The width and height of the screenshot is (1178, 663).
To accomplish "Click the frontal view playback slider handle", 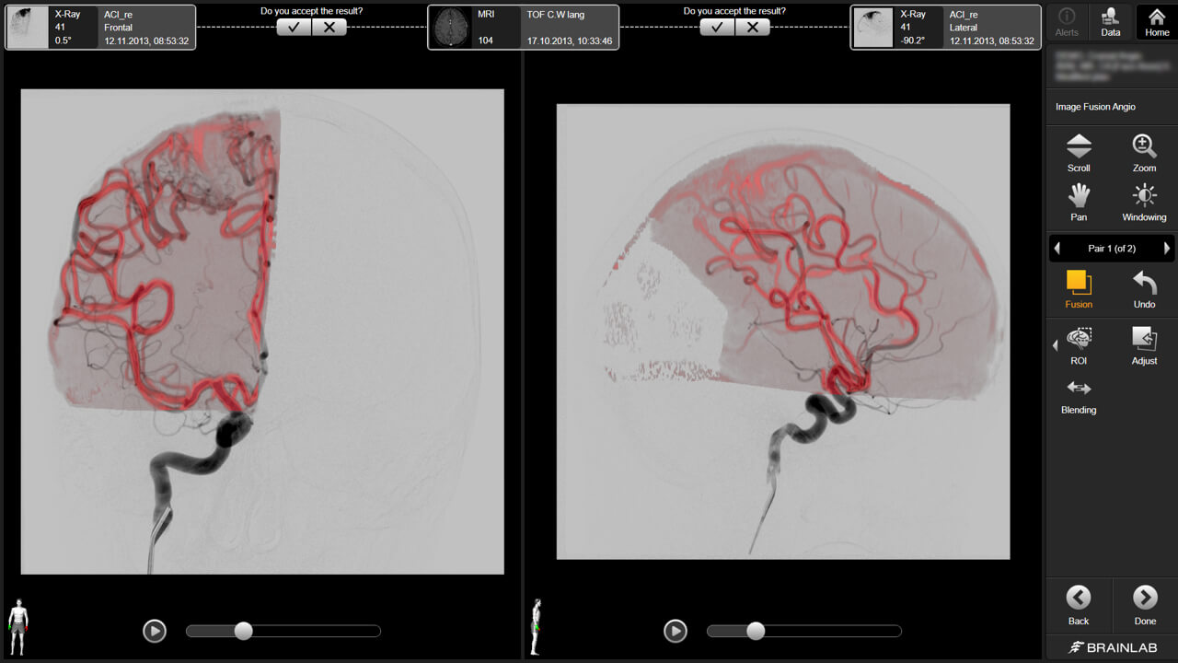I will pyautogui.click(x=243, y=631).
